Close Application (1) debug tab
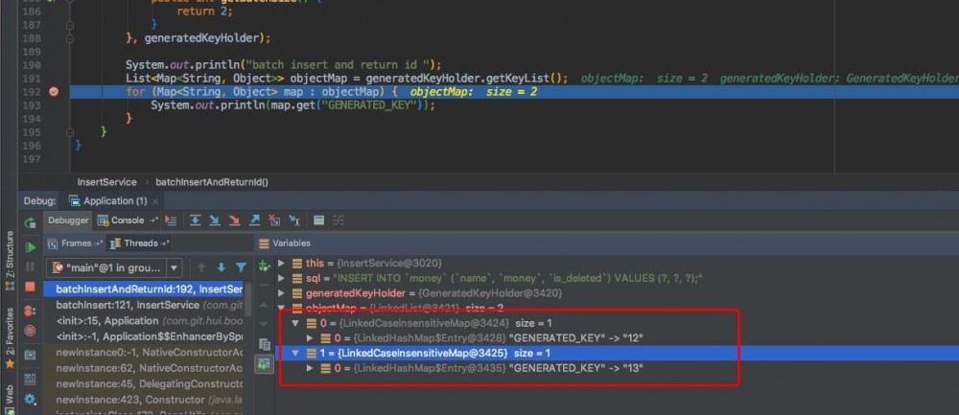 pos(155,201)
